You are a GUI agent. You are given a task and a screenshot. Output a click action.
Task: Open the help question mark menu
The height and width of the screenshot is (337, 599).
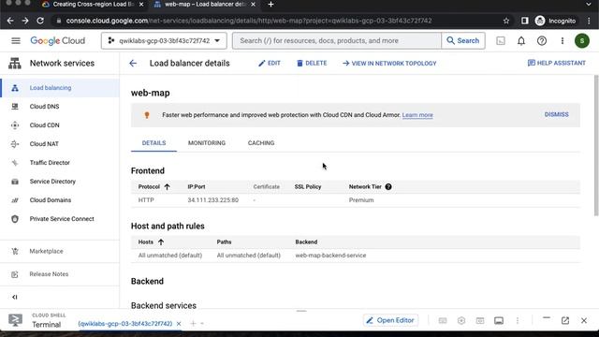(542, 40)
